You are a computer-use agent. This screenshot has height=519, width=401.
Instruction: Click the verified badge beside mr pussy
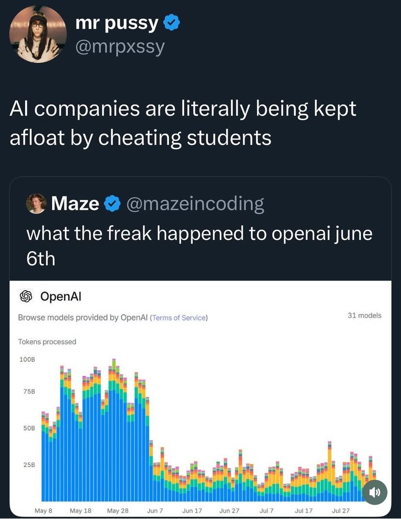[x=172, y=23]
